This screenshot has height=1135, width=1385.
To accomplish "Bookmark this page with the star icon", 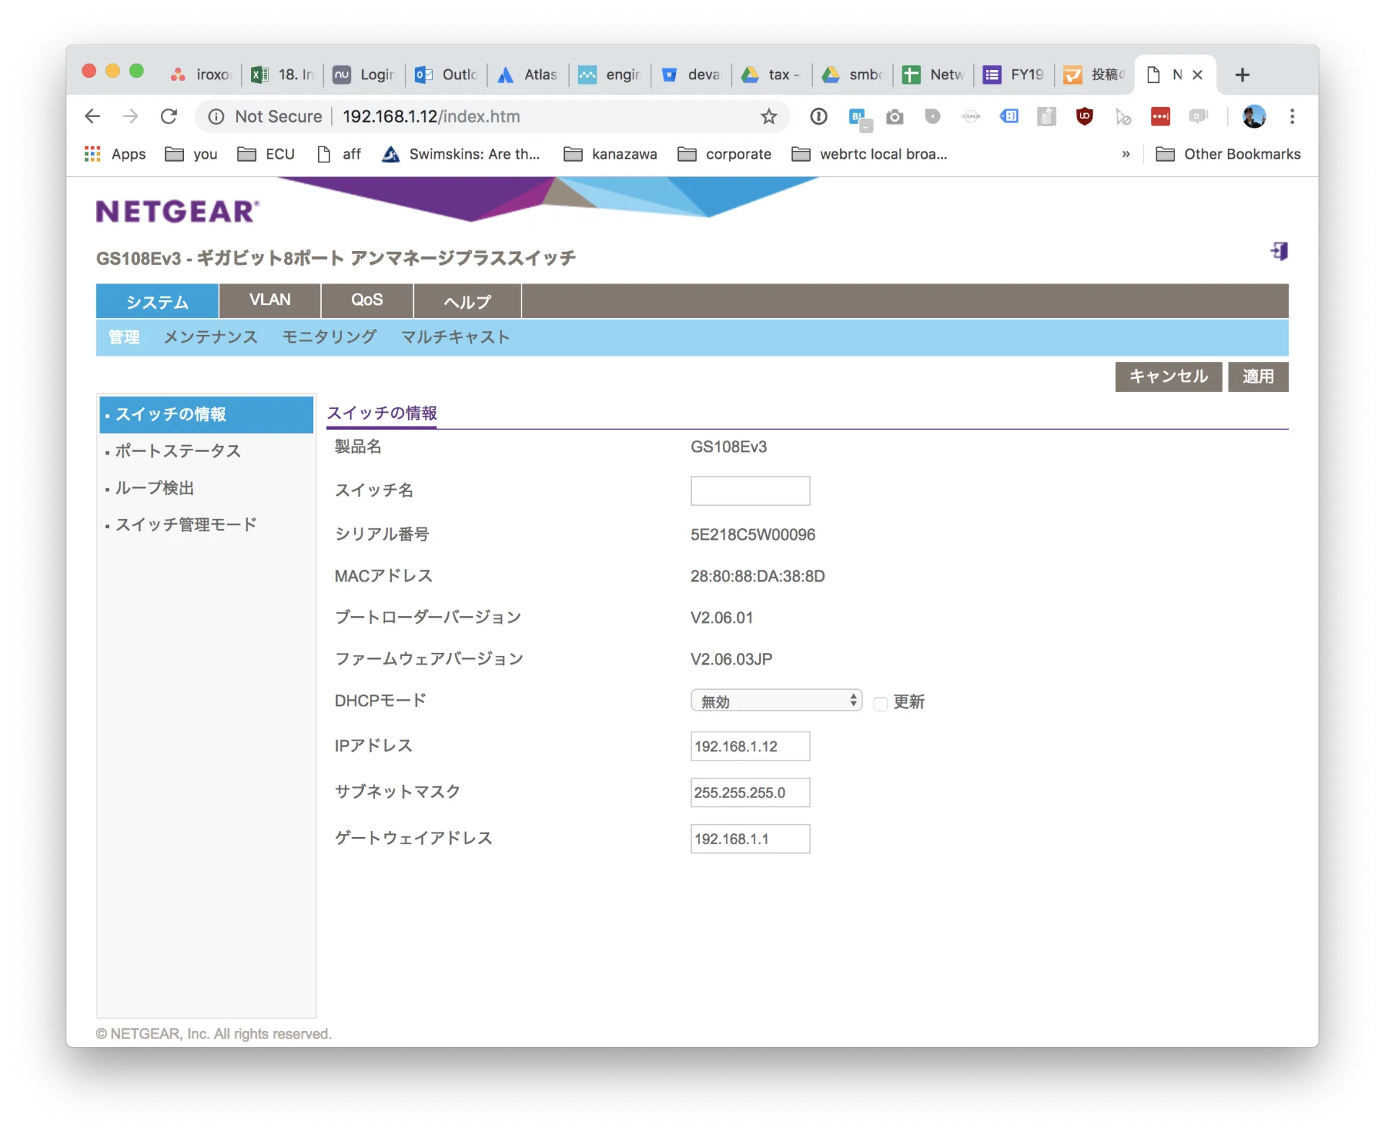I will pos(769,116).
